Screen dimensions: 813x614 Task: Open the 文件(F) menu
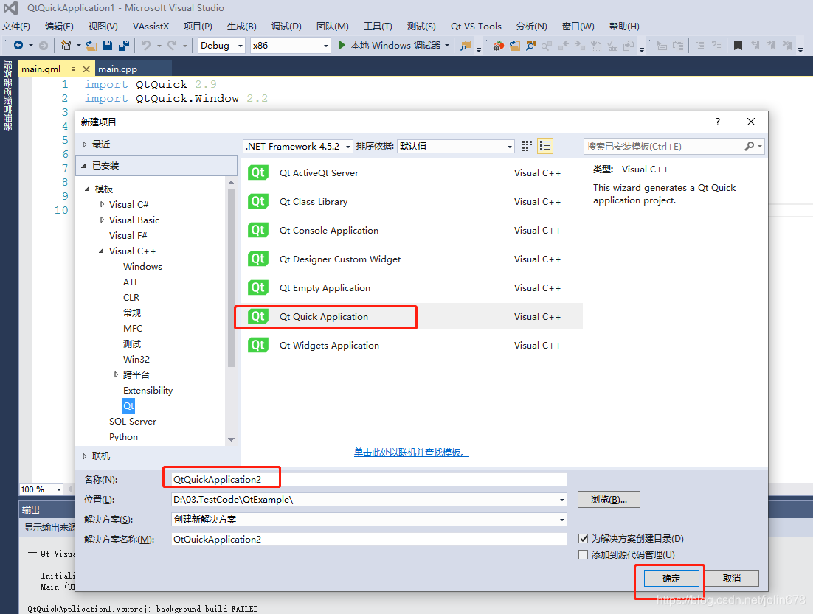16,27
